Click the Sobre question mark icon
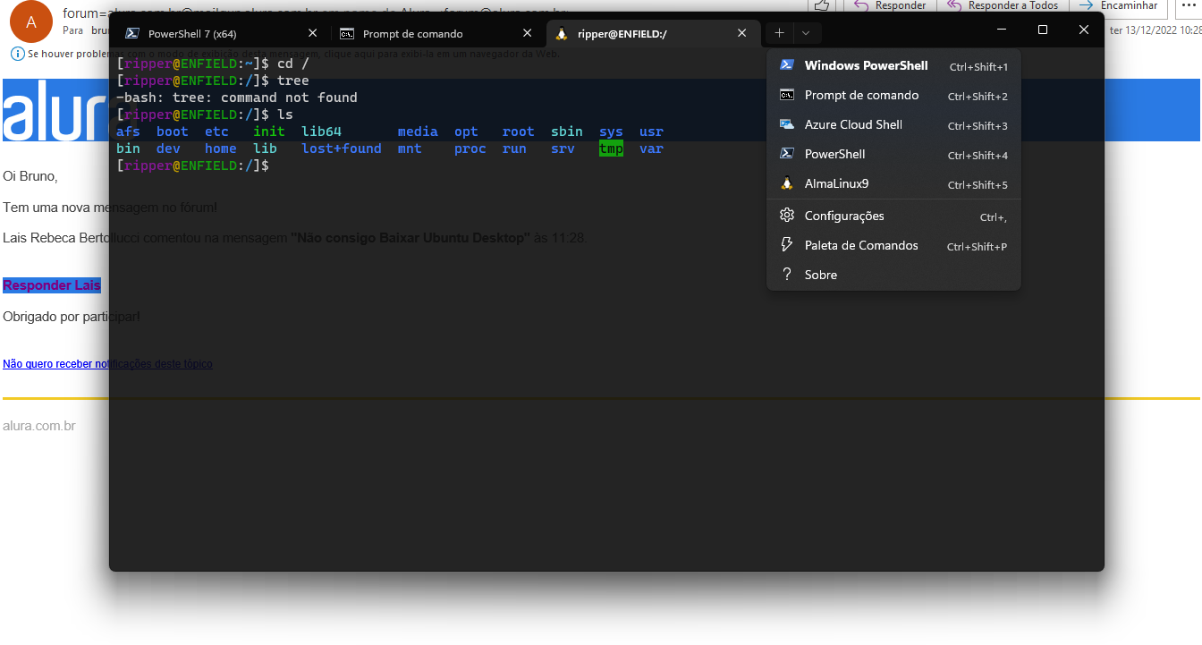This screenshot has height=645, width=1202. click(787, 275)
